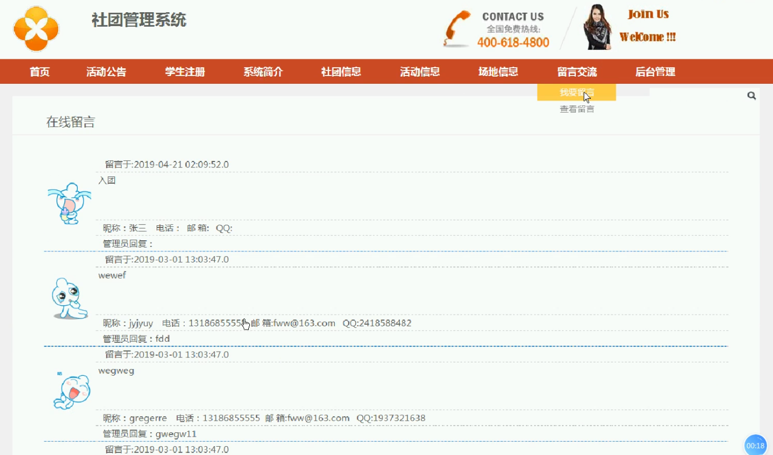This screenshot has height=455, width=773.
Task: Click the laughing cartoon avatar beside wegweg
Action: tap(71, 391)
